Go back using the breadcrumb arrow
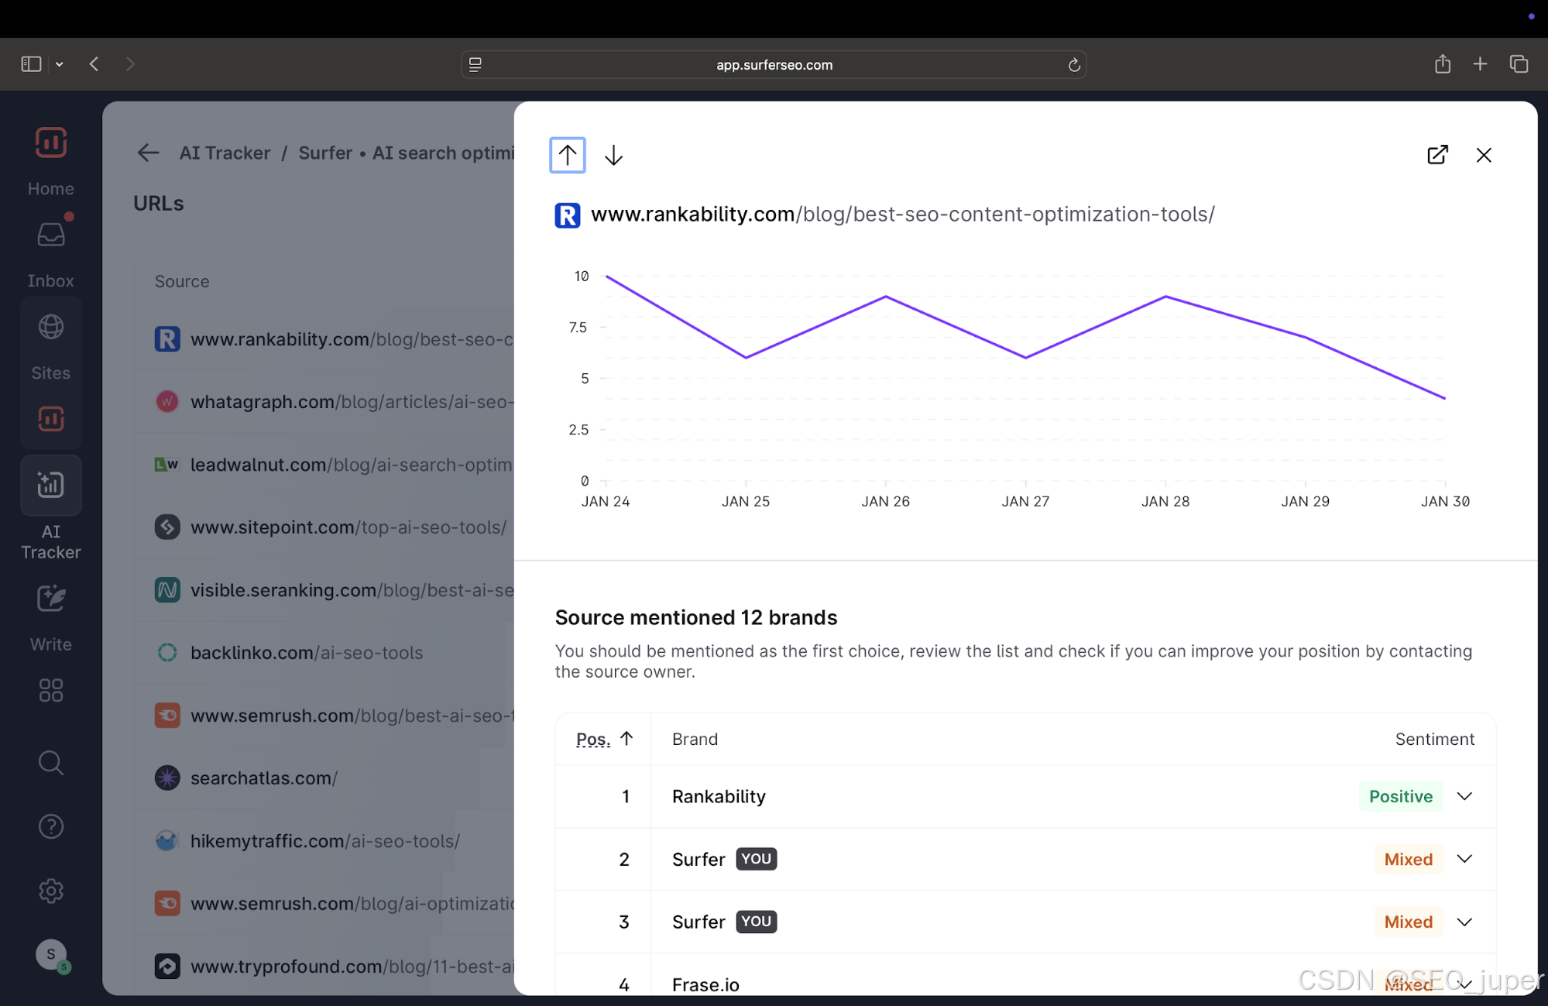The height and width of the screenshot is (1006, 1548). pos(148,153)
